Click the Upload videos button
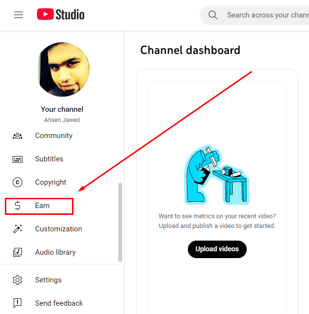This screenshot has height=314, width=309. (217, 249)
